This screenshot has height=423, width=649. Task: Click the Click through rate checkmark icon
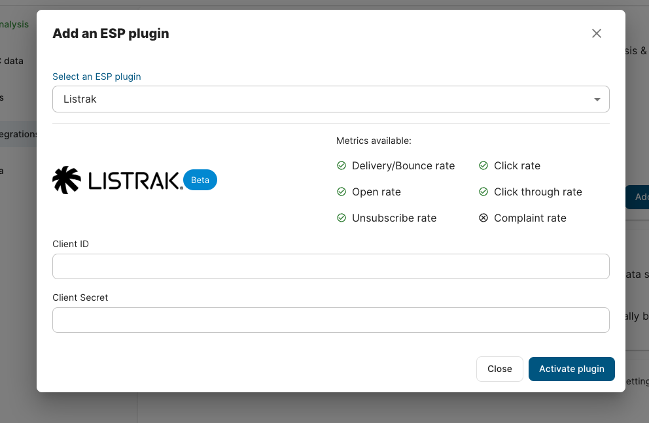483,192
